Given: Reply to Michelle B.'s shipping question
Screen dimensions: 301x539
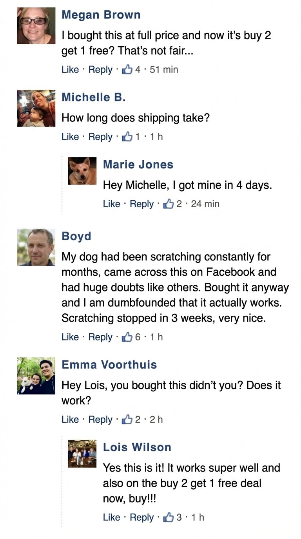Looking at the screenshot, I should click(x=100, y=137).
